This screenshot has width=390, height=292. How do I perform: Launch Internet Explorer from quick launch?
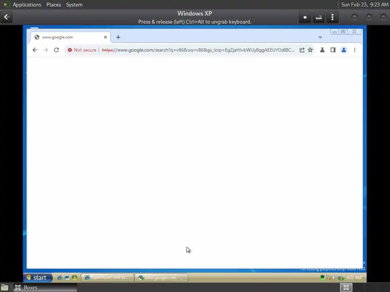coord(59,278)
